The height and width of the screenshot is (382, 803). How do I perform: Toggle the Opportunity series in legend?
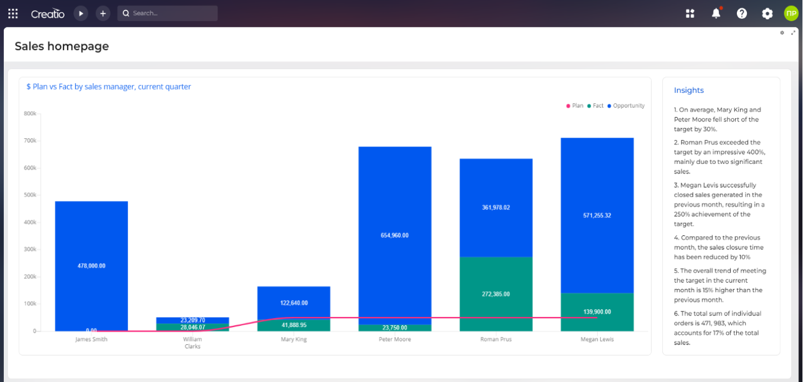626,105
